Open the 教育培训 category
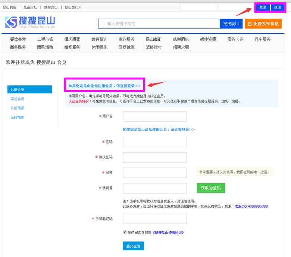Screen dimensions: 291x257 100,39
